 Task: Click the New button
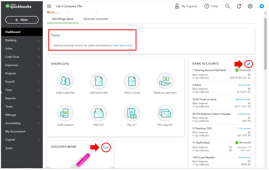point(22,20)
